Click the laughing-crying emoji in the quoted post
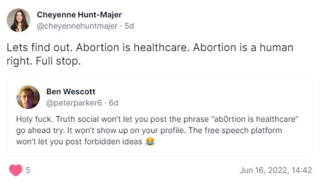 coord(150,142)
